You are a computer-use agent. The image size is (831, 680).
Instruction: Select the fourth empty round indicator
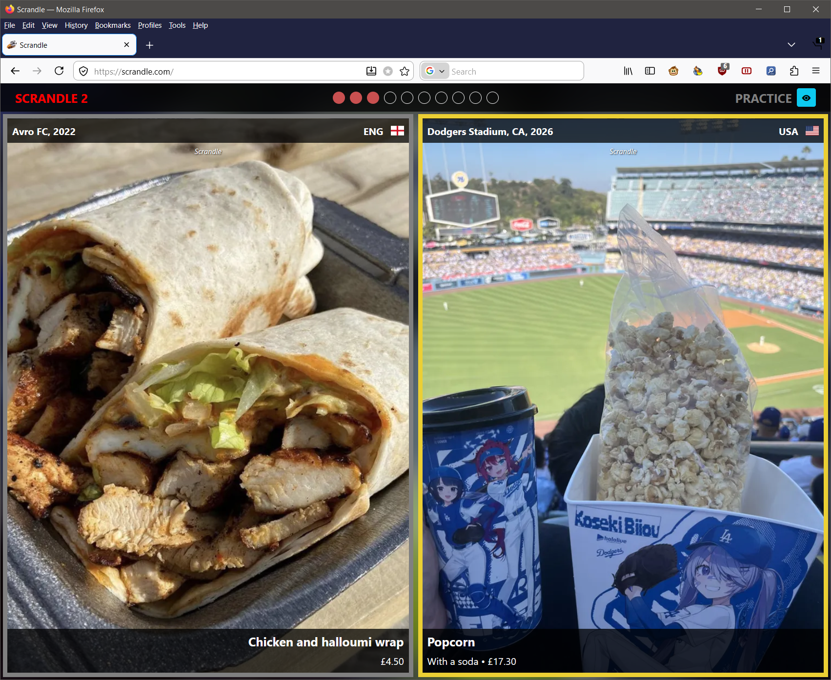[x=441, y=98]
